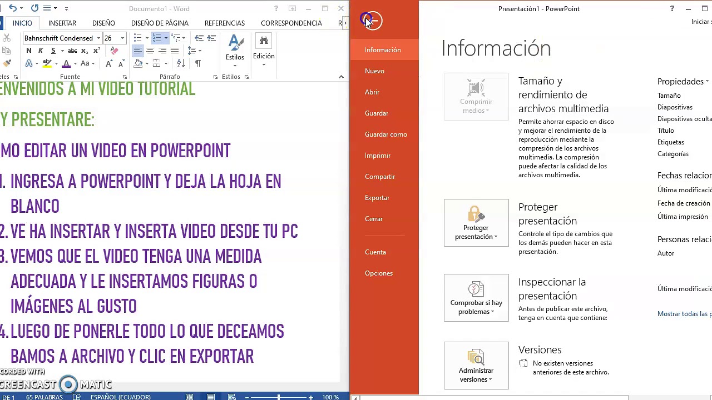Viewport: 712px width, 400px height.
Task: Click the spelling check icon in status bar
Action: pos(77,397)
